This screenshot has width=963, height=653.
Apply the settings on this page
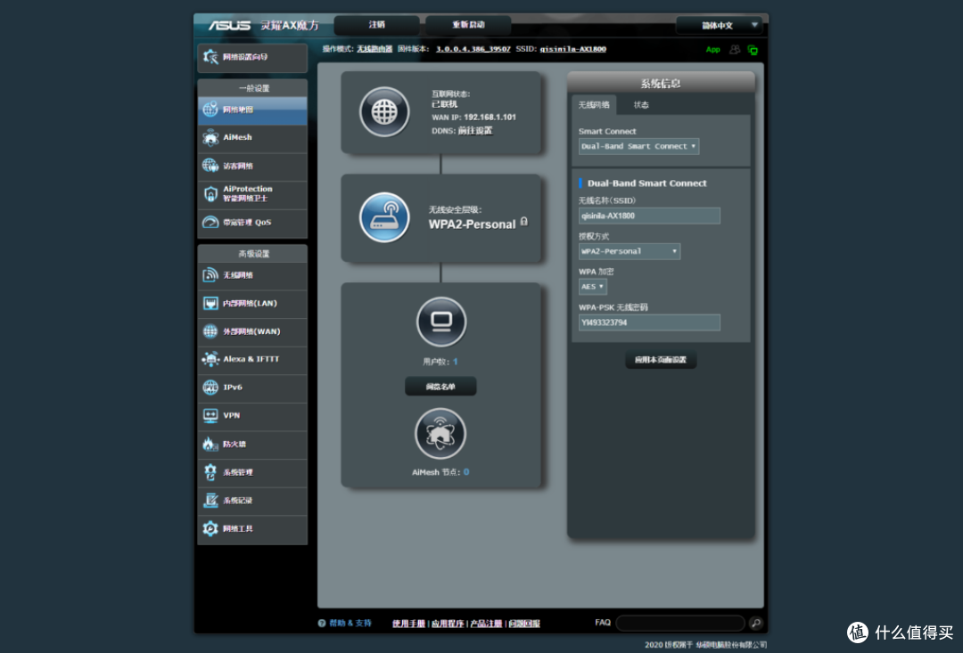(x=661, y=360)
